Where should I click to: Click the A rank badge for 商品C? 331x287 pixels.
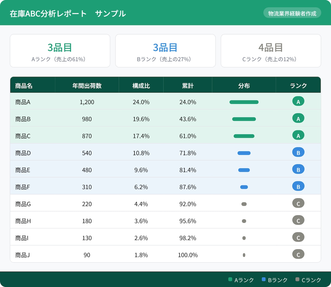[x=298, y=135]
